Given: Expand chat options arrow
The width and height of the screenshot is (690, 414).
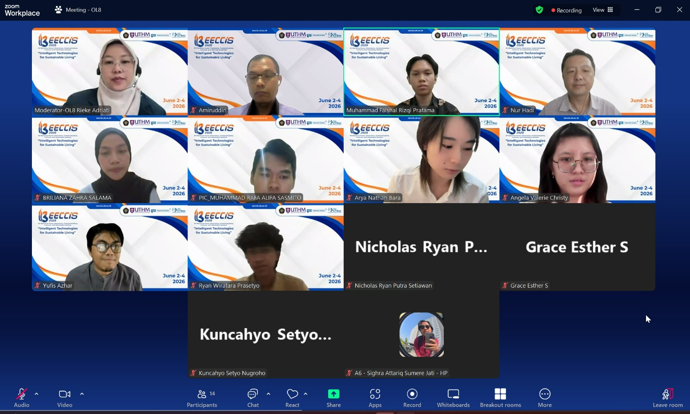Looking at the screenshot, I should [x=269, y=394].
